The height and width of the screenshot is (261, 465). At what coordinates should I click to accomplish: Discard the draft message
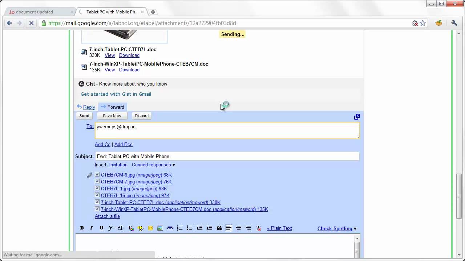coord(142,116)
